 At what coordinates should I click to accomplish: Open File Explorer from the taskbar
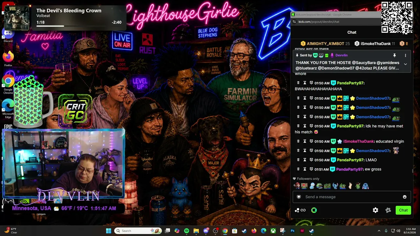click(x=196, y=231)
